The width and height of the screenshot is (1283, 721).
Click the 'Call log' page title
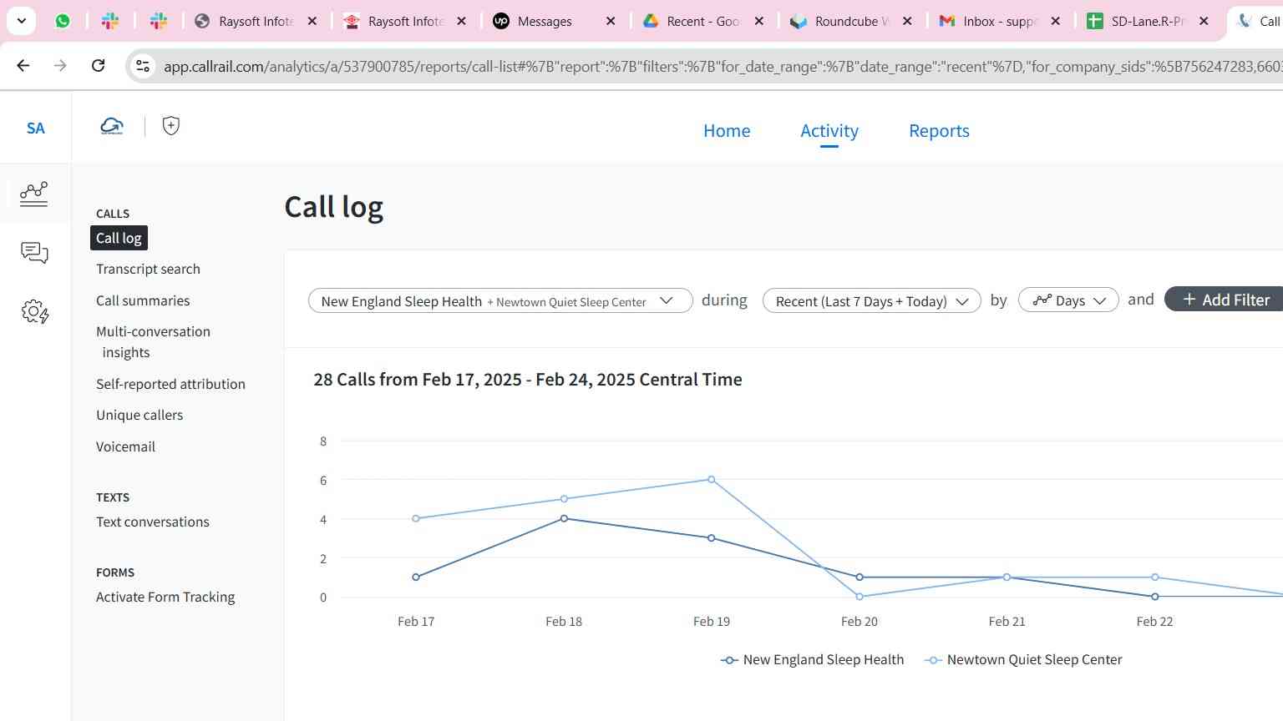point(334,207)
